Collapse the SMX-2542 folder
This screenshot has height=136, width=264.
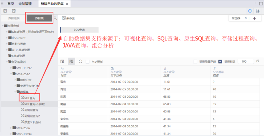11,74
